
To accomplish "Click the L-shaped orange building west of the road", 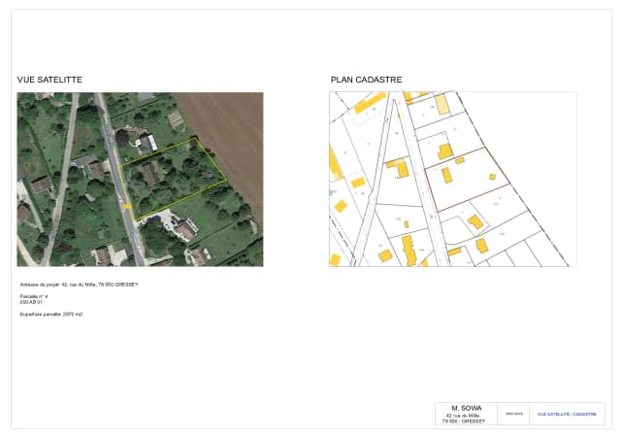I will (399, 168).
